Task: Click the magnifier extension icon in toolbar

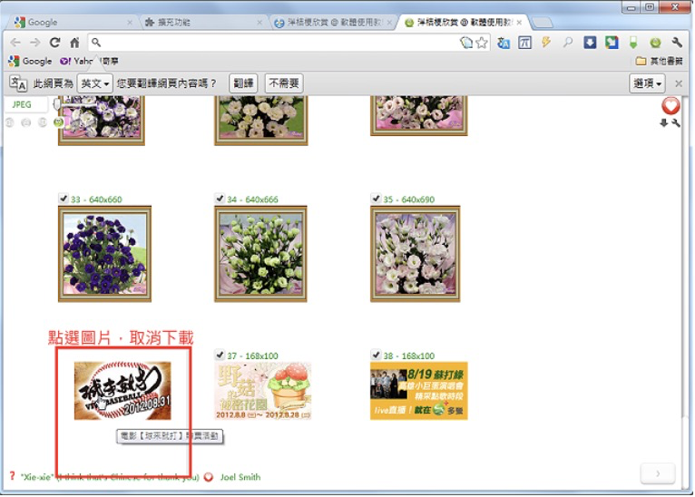Action: [x=568, y=43]
